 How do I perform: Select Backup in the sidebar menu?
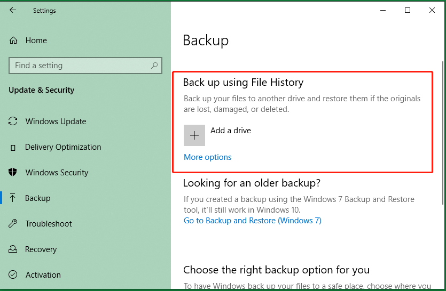click(37, 198)
